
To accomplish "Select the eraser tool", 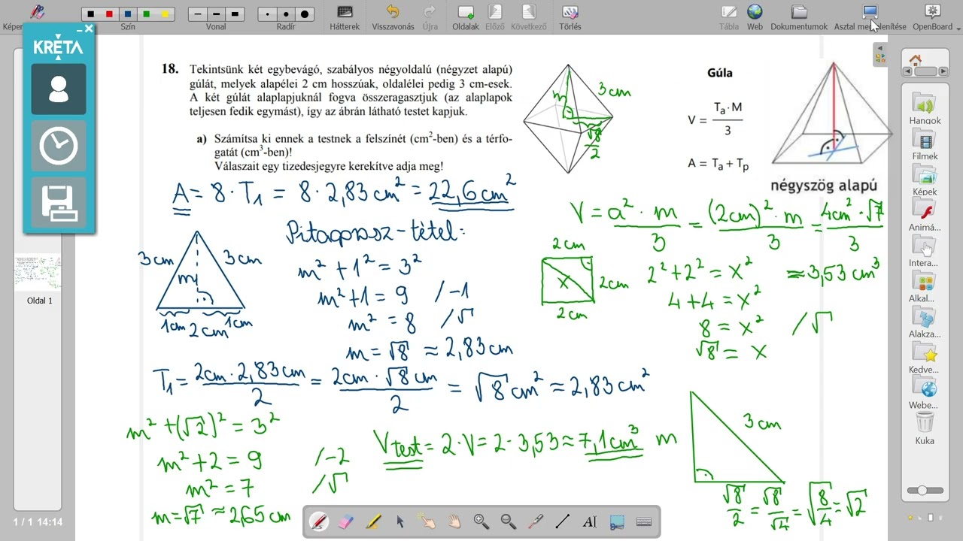I will click(x=346, y=521).
